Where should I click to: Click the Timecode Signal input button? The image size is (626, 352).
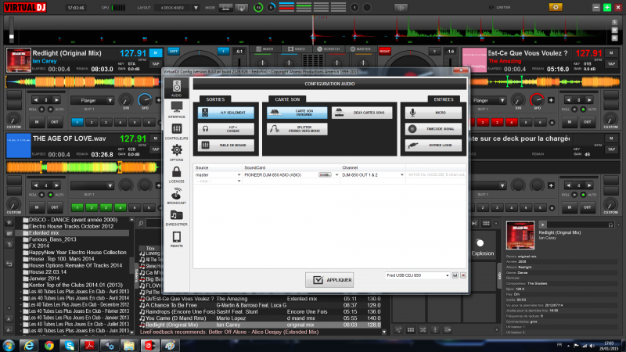click(x=434, y=128)
